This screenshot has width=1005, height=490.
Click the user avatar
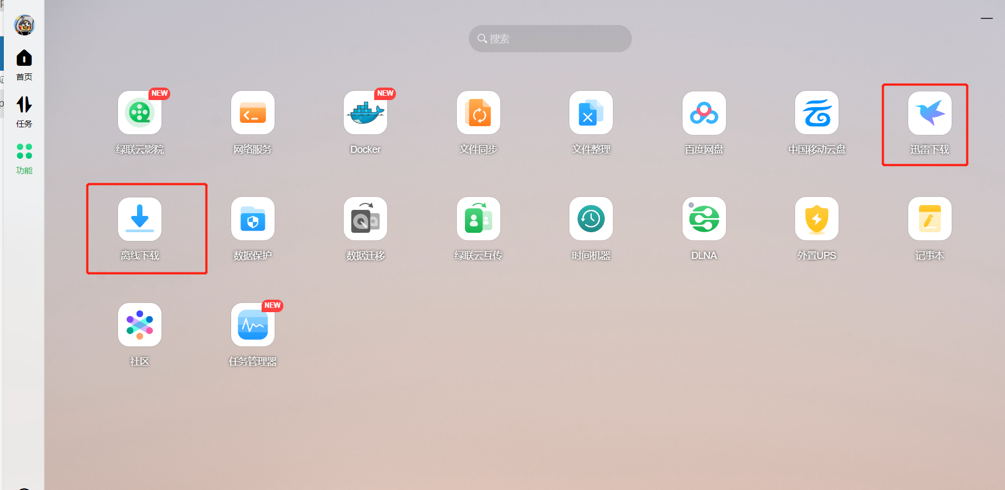click(24, 25)
